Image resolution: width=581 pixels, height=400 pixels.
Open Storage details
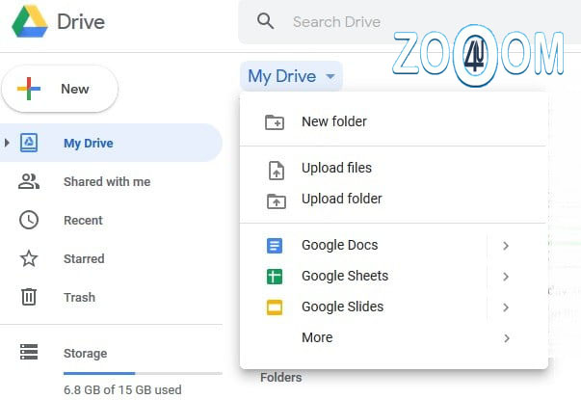pos(85,354)
